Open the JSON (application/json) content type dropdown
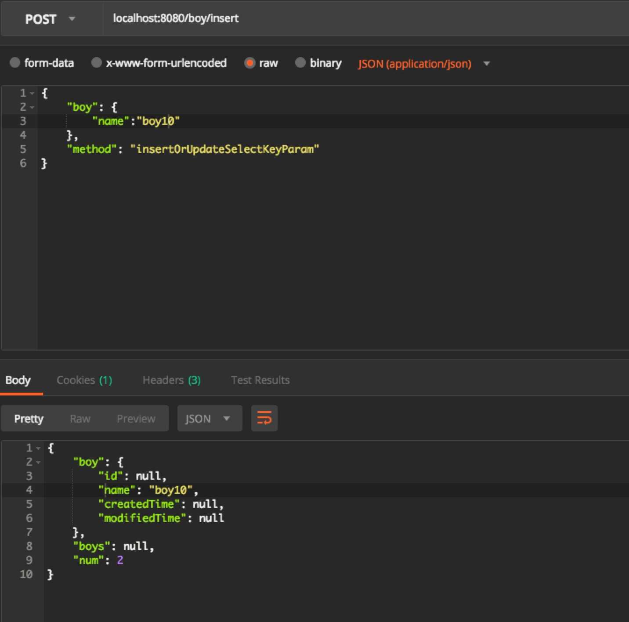Image resolution: width=629 pixels, height=622 pixels. pyautogui.click(x=423, y=64)
